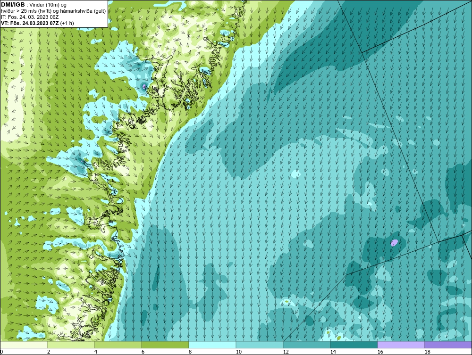Click the legend swatch above 18 m/s

point(448,345)
